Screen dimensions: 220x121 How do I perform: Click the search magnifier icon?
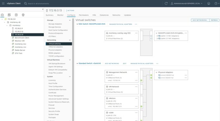(x=25, y=3)
